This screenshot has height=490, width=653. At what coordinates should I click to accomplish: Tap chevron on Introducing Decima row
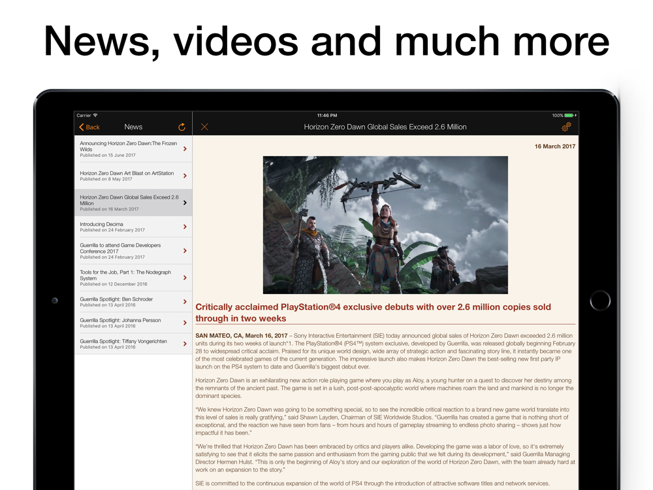click(185, 227)
